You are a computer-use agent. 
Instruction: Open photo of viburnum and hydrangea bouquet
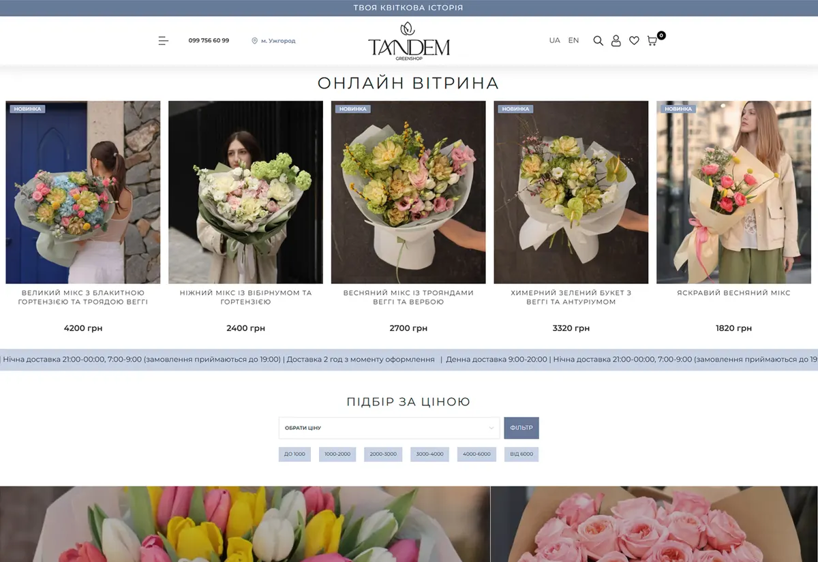coord(245,193)
